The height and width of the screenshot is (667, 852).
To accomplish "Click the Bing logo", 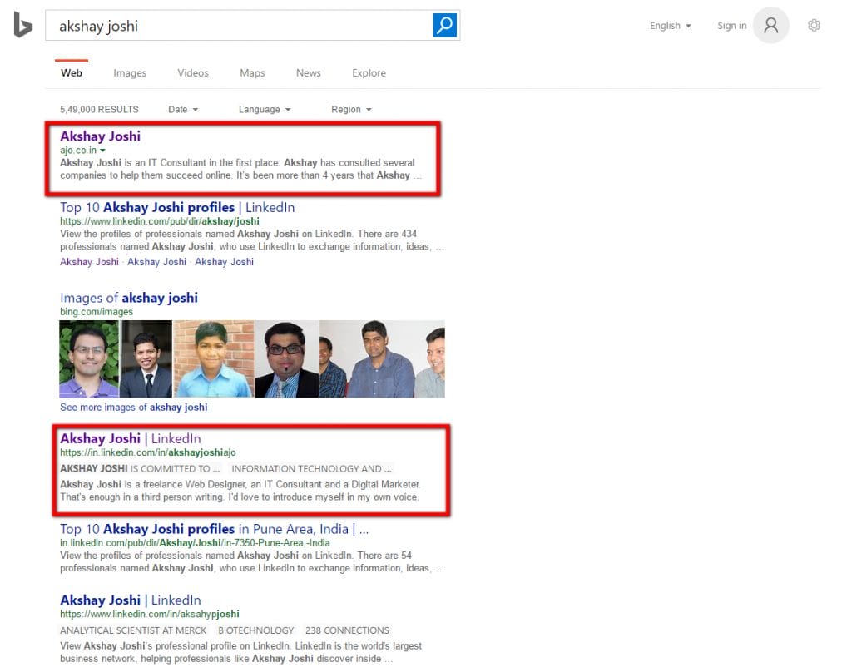I will pyautogui.click(x=22, y=26).
